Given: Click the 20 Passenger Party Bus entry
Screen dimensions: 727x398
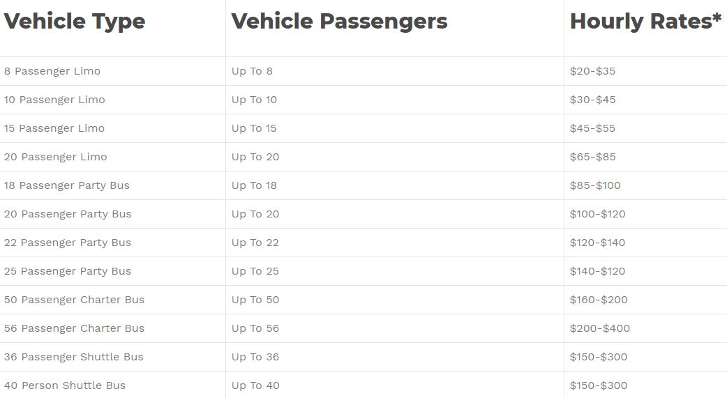Looking at the screenshot, I should click(x=68, y=214).
